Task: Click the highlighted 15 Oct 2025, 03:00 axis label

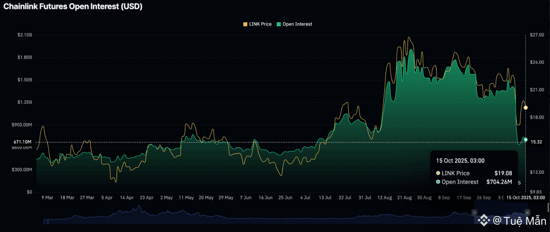Action: (x=527, y=198)
